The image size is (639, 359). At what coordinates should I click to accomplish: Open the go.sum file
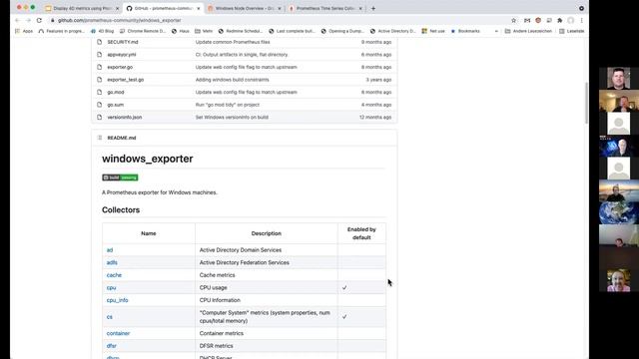(x=116, y=105)
